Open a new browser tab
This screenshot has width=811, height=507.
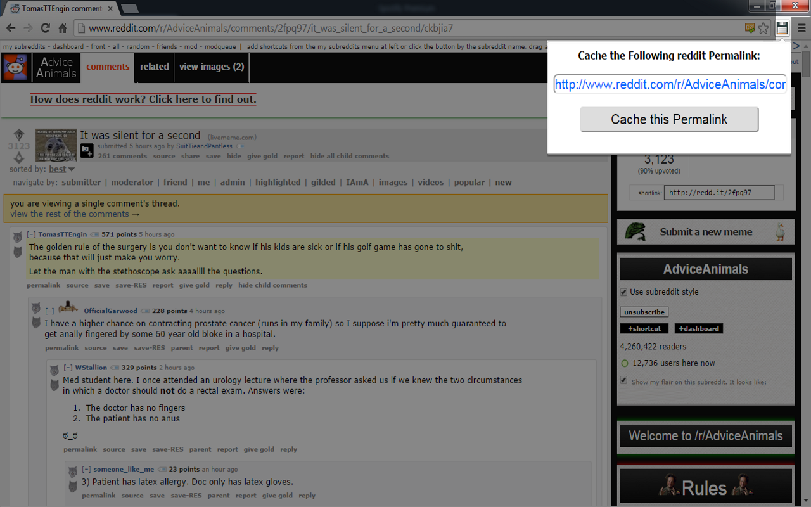click(x=130, y=9)
